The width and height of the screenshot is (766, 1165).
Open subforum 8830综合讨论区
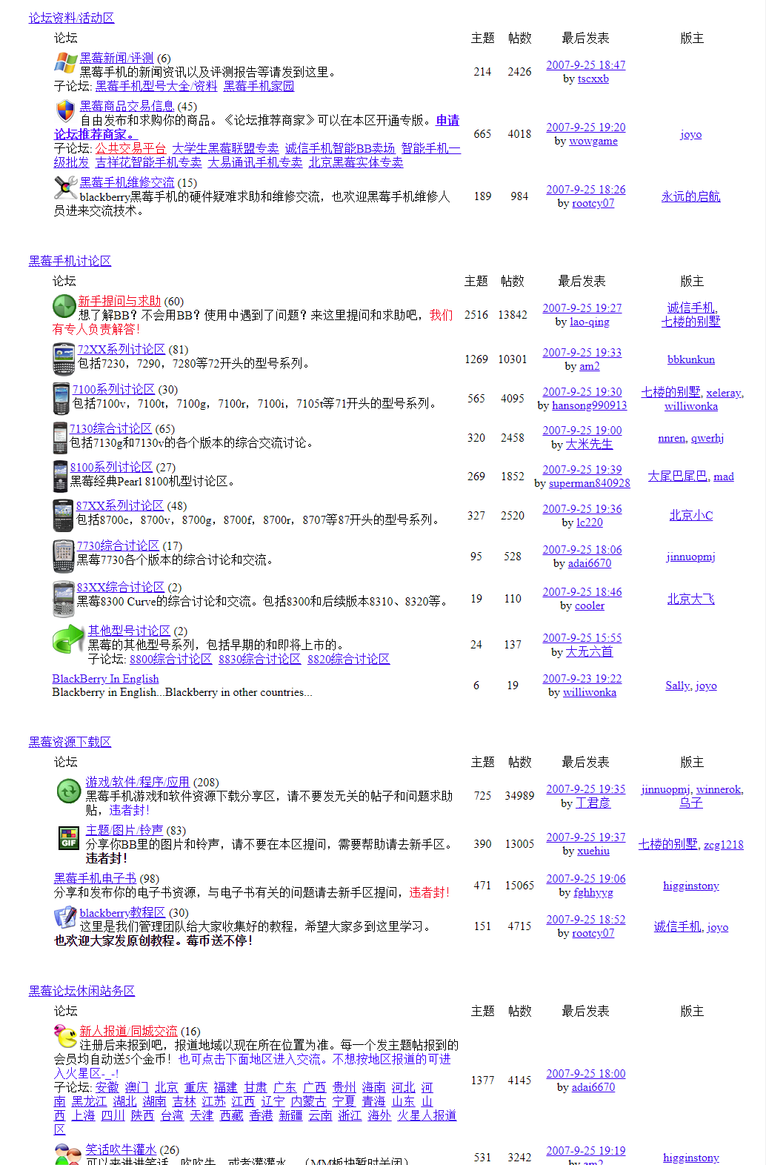click(259, 659)
